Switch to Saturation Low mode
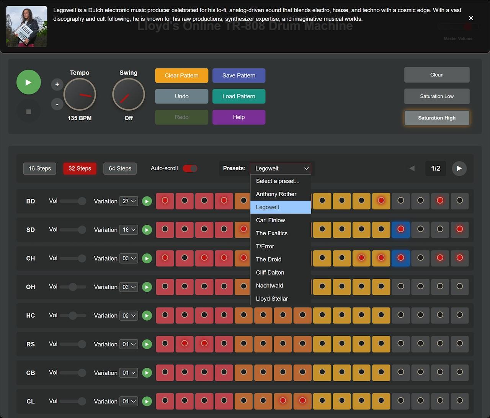490x418 pixels. [436, 96]
